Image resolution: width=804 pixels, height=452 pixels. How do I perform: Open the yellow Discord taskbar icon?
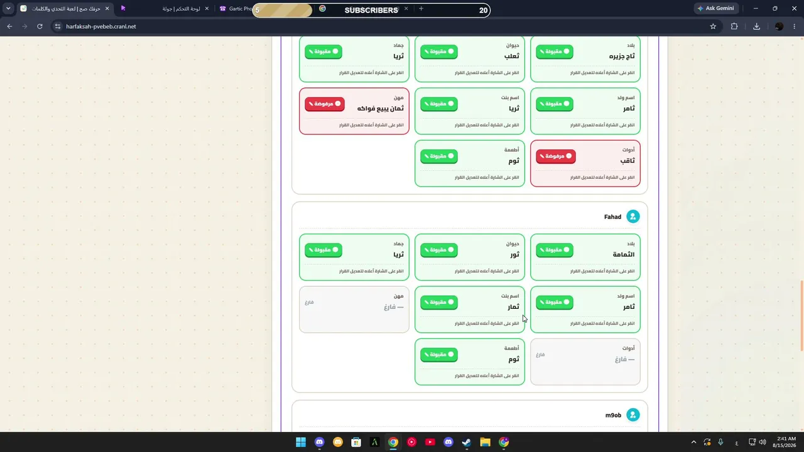pyautogui.click(x=338, y=442)
